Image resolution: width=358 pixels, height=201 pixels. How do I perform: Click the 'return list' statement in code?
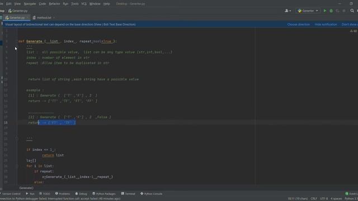click(x=53, y=155)
